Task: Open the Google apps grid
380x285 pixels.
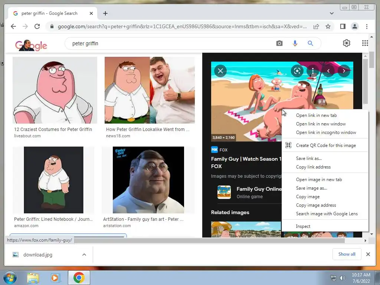Action: coord(365,43)
